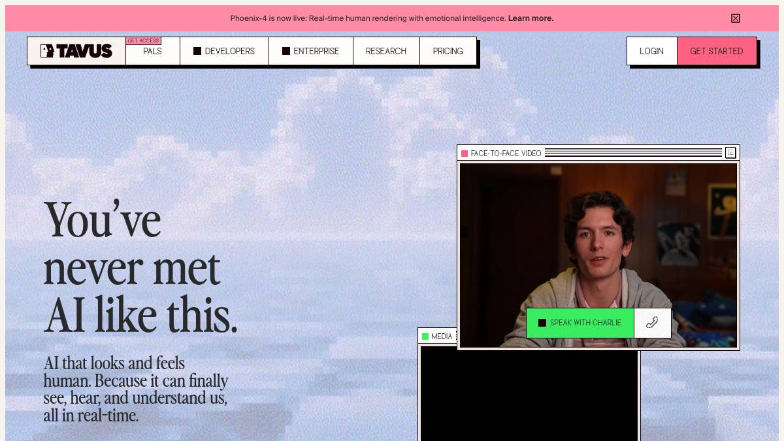The image size is (784, 441).
Task: Click the black square inside Speak With Charlie
Action: (x=542, y=323)
